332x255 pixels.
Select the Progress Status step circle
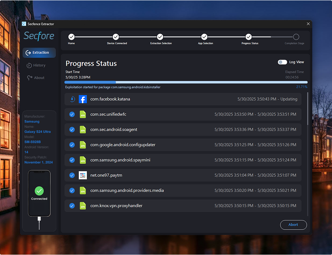248,37
